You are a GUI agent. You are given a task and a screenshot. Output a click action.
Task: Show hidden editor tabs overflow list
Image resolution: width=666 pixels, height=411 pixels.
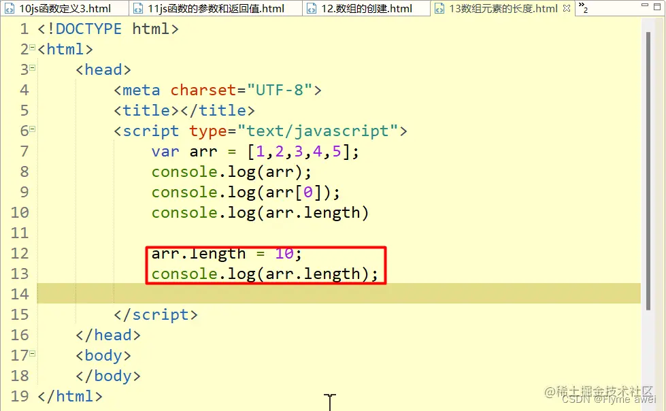click(583, 7)
